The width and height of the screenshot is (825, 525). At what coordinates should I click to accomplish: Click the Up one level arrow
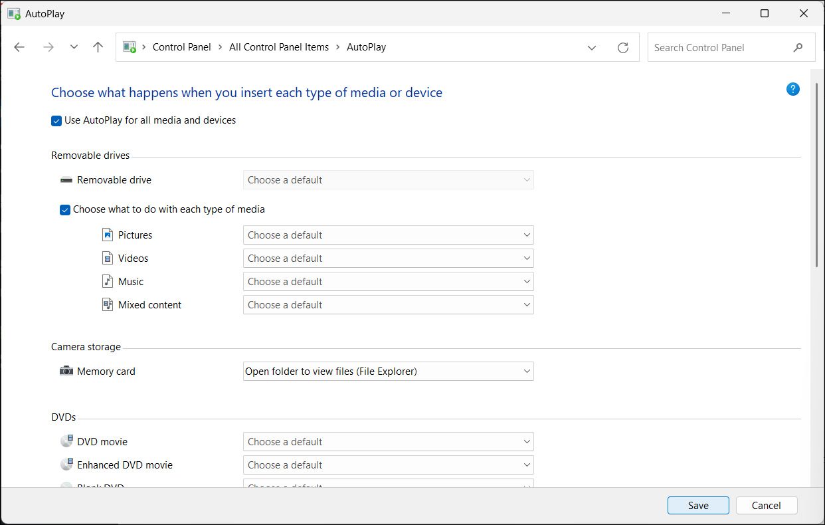click(x=98, y=47)
